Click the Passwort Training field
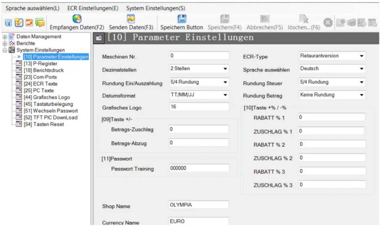 (199, 168)
